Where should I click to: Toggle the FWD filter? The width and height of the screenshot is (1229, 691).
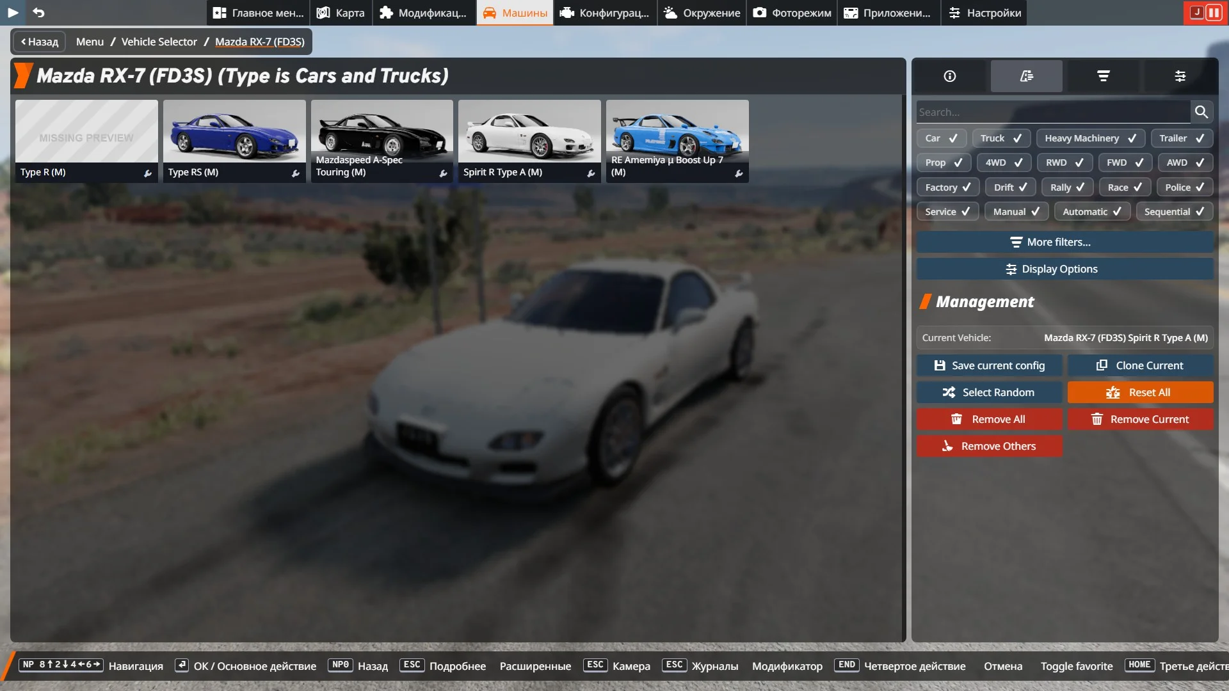point(1125,163)
